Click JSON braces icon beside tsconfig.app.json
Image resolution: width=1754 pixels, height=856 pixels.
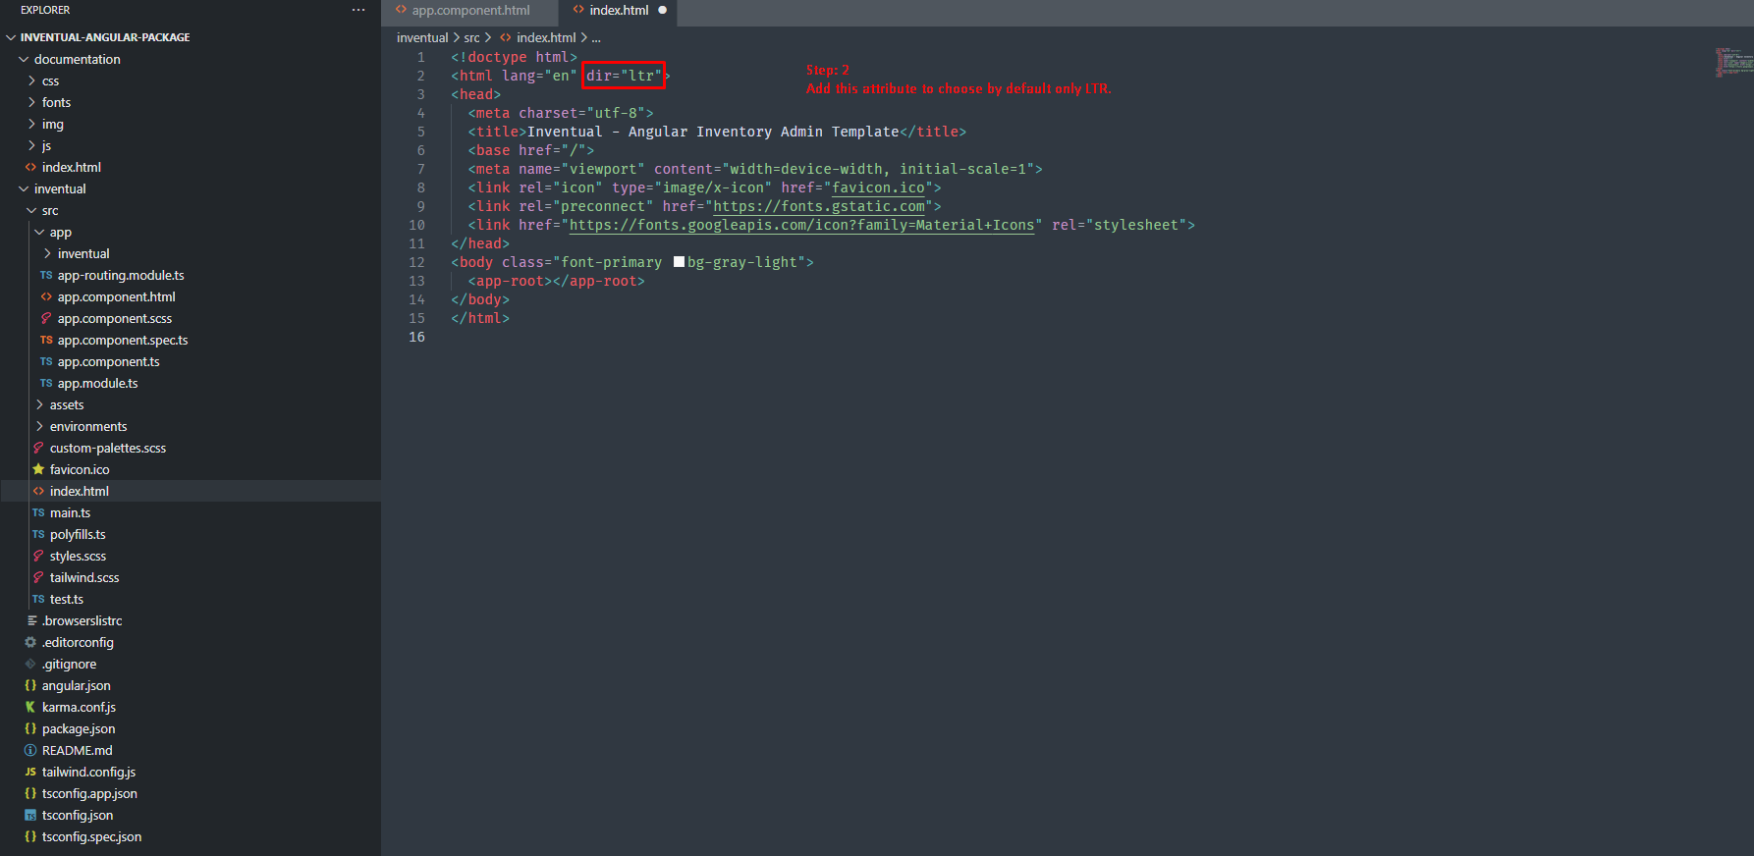(x=30, y=793)
